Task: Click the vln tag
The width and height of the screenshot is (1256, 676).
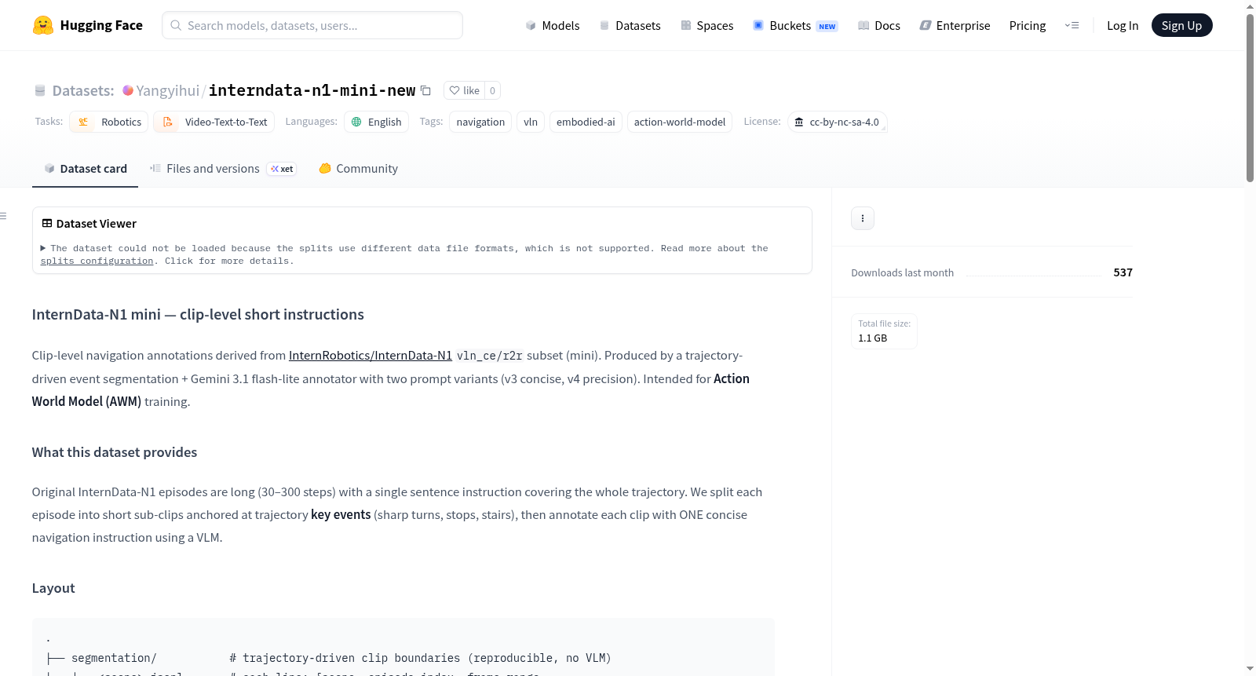Action: [531, 122]
